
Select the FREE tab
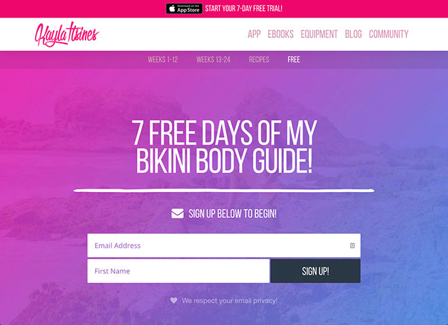(x=294, y=60)
